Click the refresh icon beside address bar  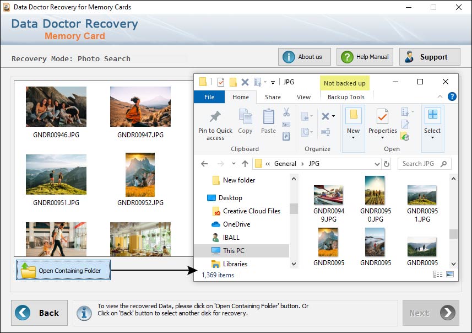tap(387, 164)
